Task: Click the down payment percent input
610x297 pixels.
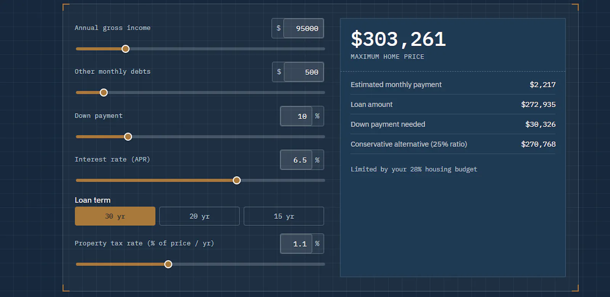Action: [x=296, y=116]
